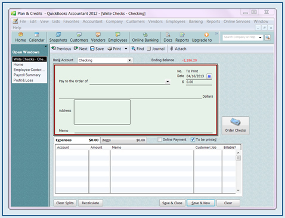
Task: Click Save & New button
Action: pyautogui.click(x=201, y=203)
